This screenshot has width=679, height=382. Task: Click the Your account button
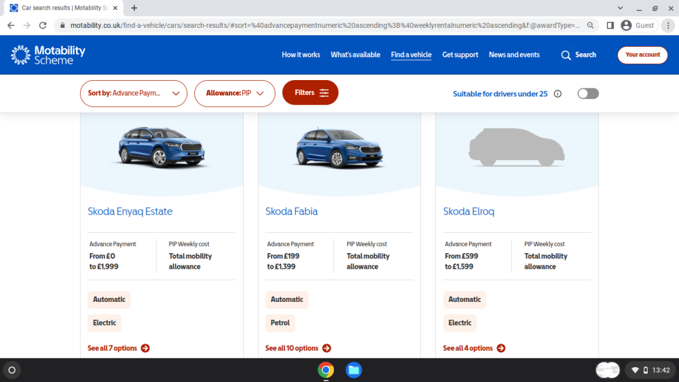click(x=642, y=55)
